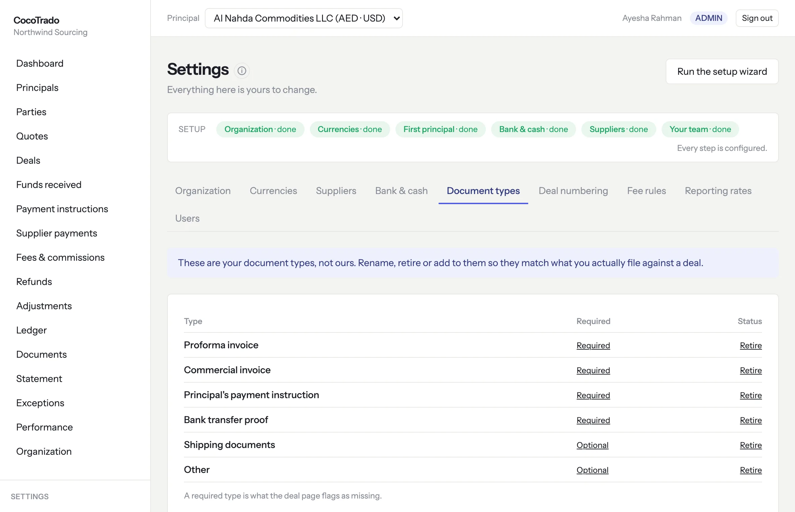Image resolution: width=795 pixels, height=512 pixels.
Task: Click the Proforma invoice type name
Action: 221,345
